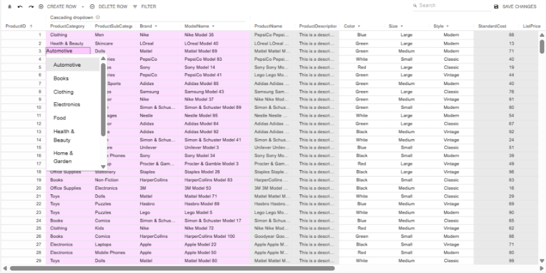Screen dimensions: 546x273
Task: Click the Automotive editing cell in row 3
Action: (x=68, y=51)
